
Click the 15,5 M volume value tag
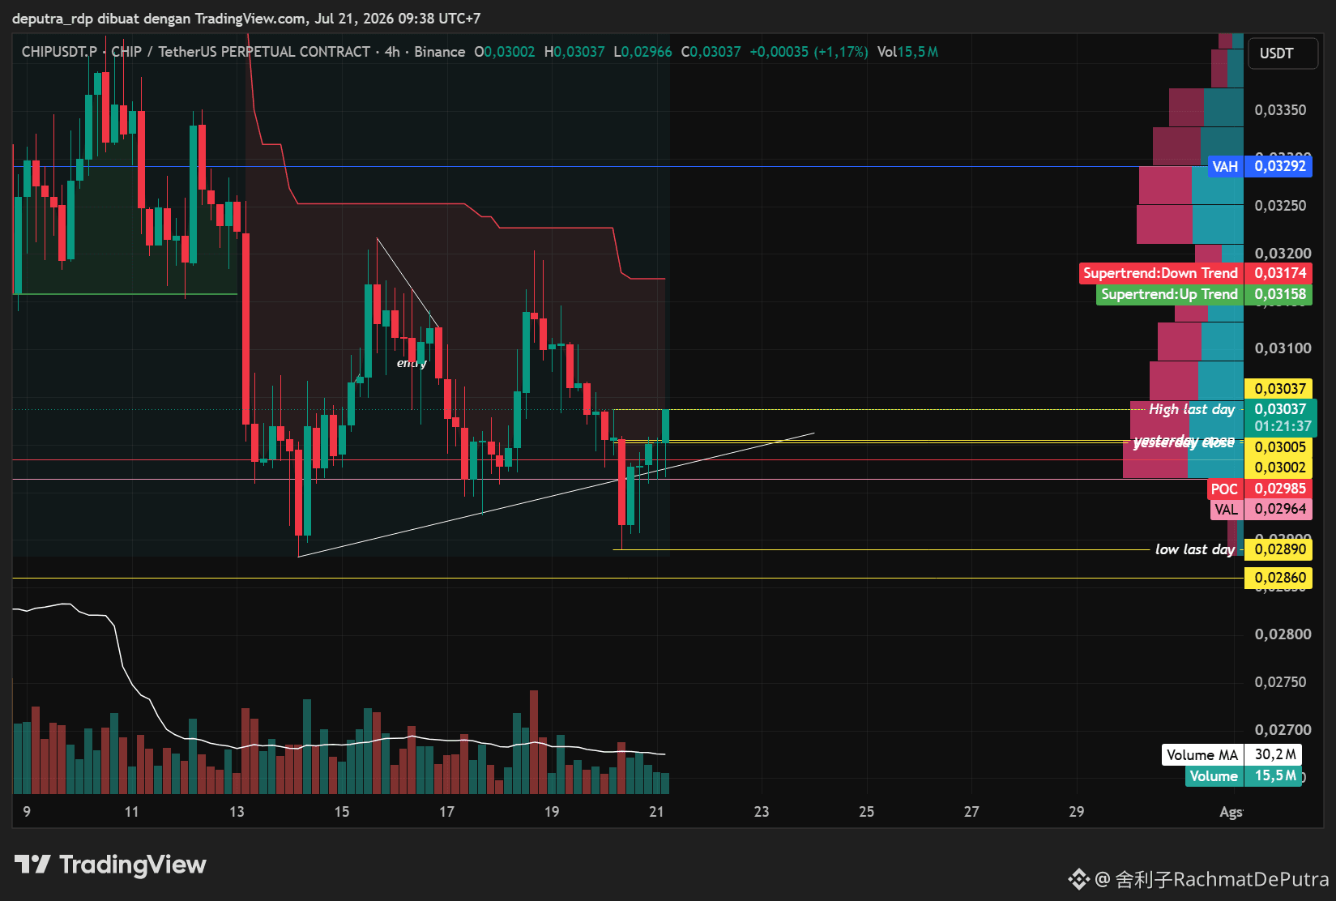click(x=1274, y=776)
